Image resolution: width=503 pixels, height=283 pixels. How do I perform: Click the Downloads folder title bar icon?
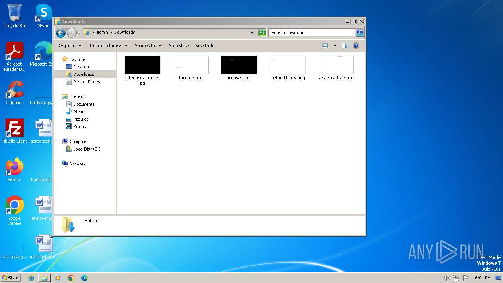58,22
